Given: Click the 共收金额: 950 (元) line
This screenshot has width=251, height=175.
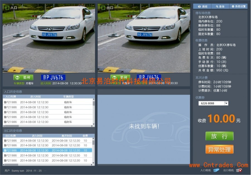Looking at the screenshot, I should coord(213,70).
